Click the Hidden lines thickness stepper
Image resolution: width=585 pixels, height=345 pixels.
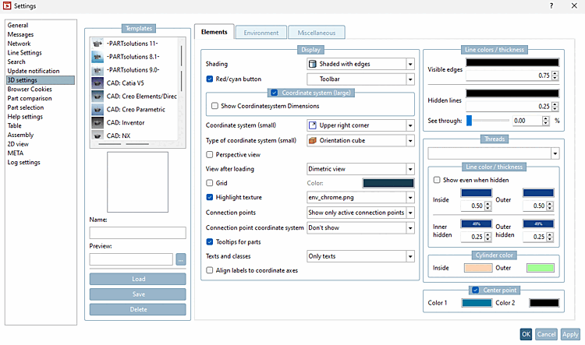[555, 107]
